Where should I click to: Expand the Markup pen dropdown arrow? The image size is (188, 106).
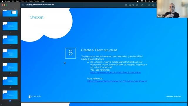coord(146,5)
